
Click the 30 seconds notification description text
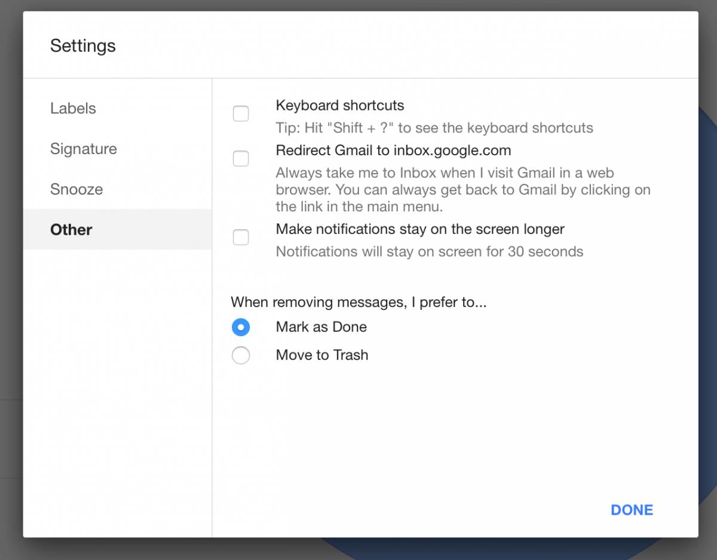pos(429,251)
